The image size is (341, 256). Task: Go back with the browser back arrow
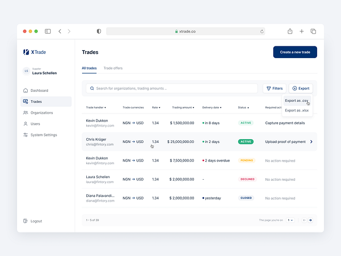click(x=60, y=31)
